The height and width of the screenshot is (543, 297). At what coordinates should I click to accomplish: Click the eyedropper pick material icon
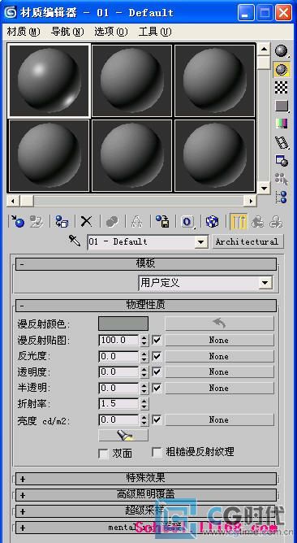pos(75,241)
